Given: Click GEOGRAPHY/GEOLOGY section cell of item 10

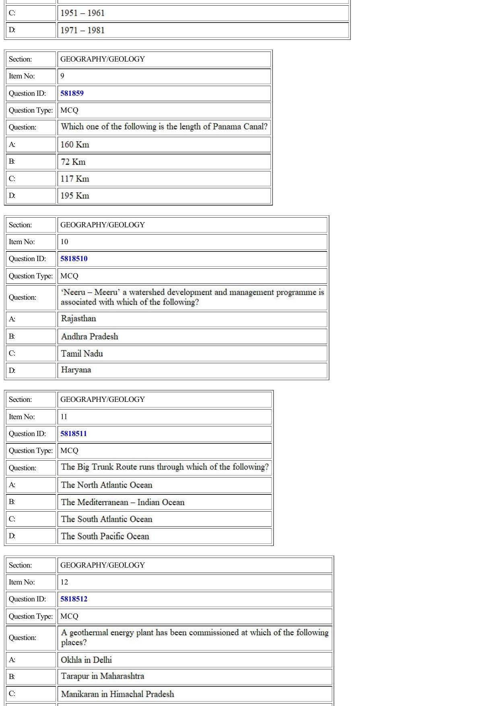Looking at the screenshot, I should (x=192, y=225).
